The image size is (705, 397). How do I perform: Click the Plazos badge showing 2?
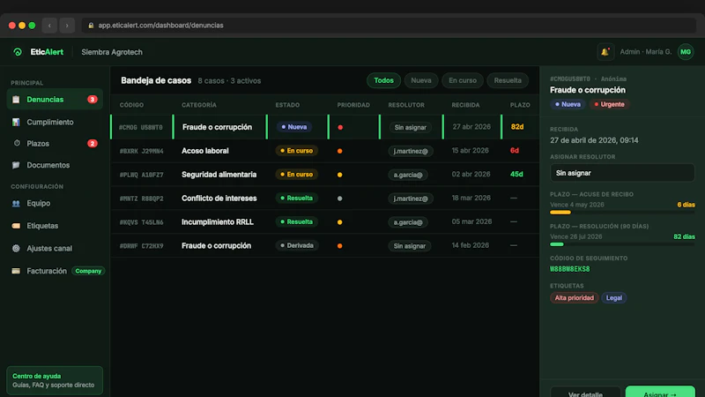pyautogui.click(x=93, y=144)
